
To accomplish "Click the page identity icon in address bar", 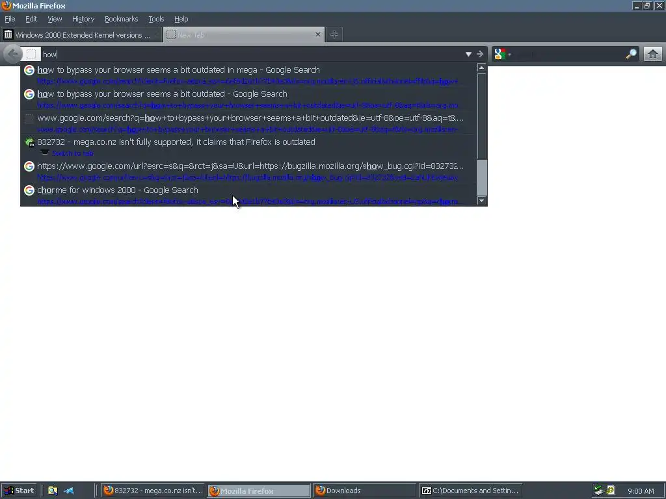I will point(31,54).
